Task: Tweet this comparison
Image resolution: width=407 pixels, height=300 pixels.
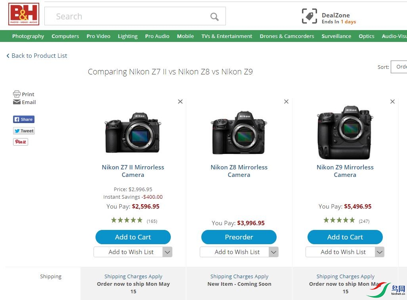Action: [24, 131]
